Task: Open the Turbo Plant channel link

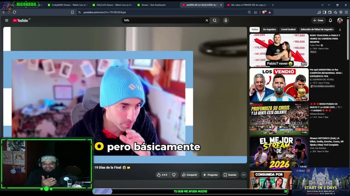Action: point(315,45)
